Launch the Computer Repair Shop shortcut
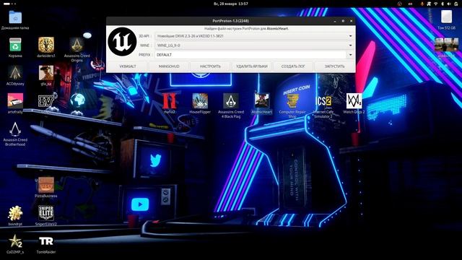The image size is (462, 260). point(292,101)
